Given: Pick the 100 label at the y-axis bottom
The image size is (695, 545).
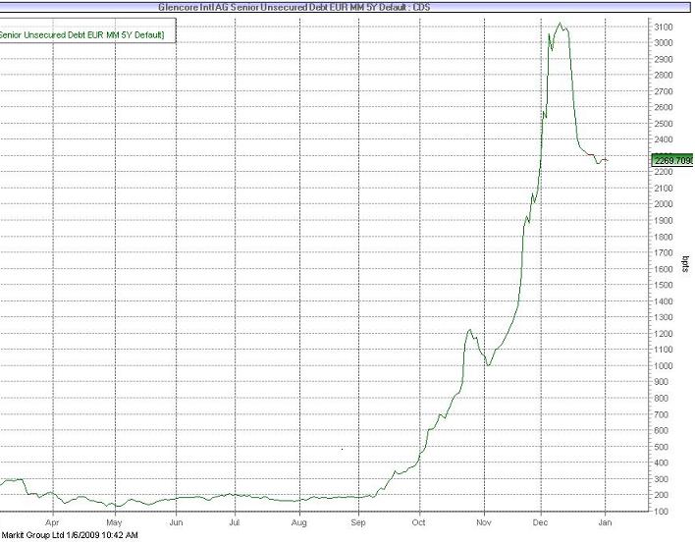Looking at the screenshot, I should point(661,512).
